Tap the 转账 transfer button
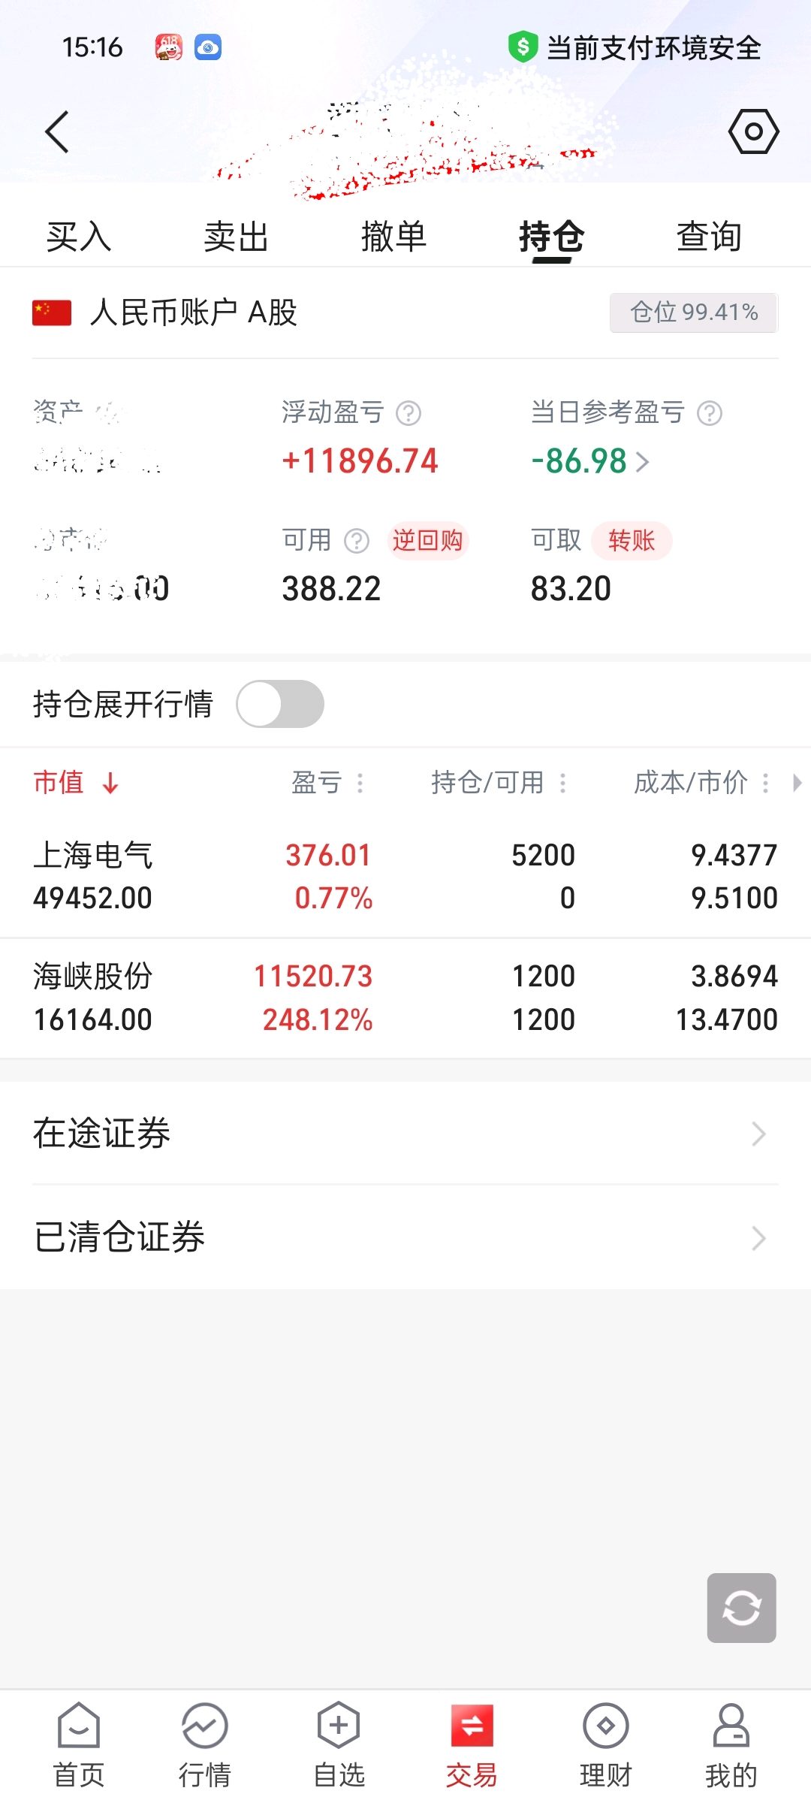 pyautogui.click(x=632, y=540)
